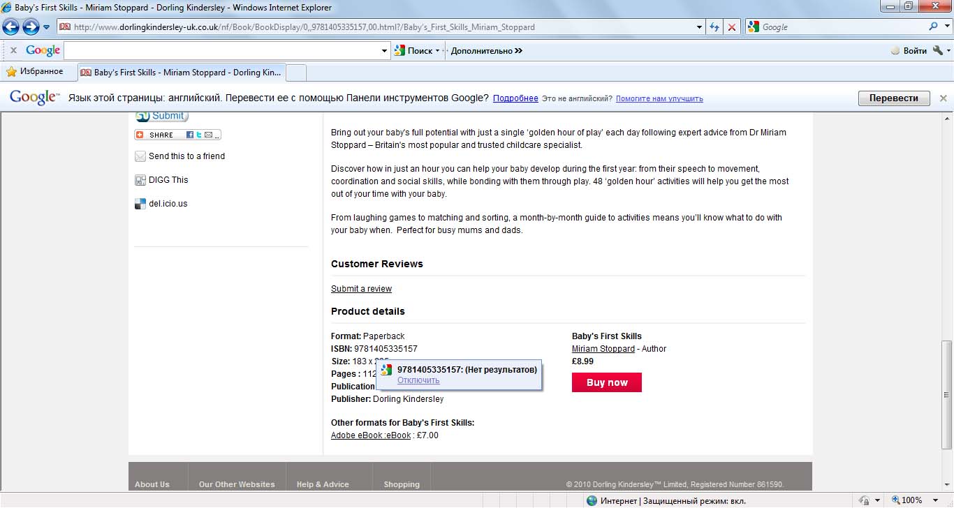Click the scrollbar down arrow
The image size is (954, 508).
click(947, 485)
